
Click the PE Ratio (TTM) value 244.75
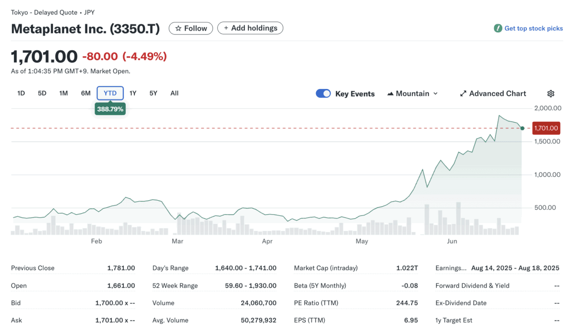click(x=408, y=303)
